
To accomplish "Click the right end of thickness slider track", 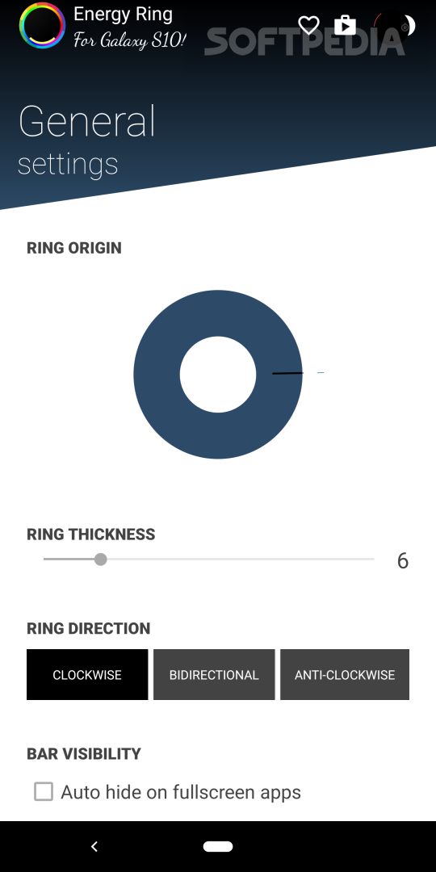I will point(371,559).
